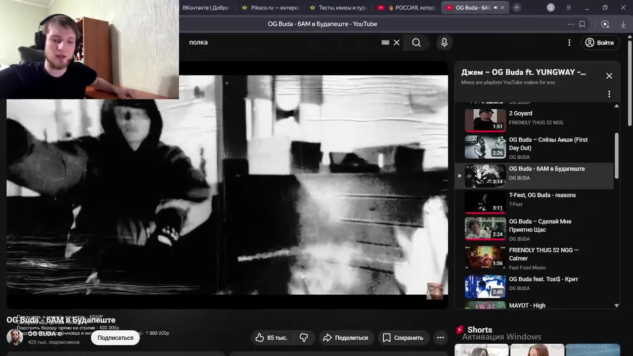The height and width of the screenshot is (356, 633).
Task: Switch to the Тесты, квизы browser tab
Action: (x=339, y=7)
